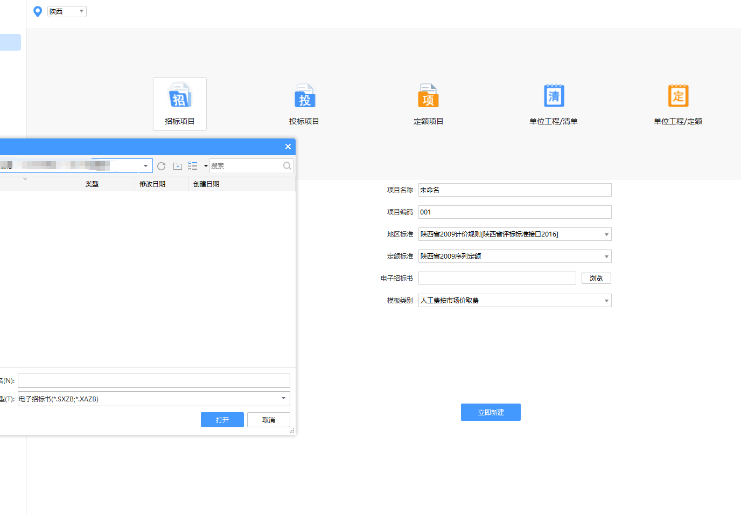
Task: Click the location pin icon beside 陕西
Action: (37, 11)
